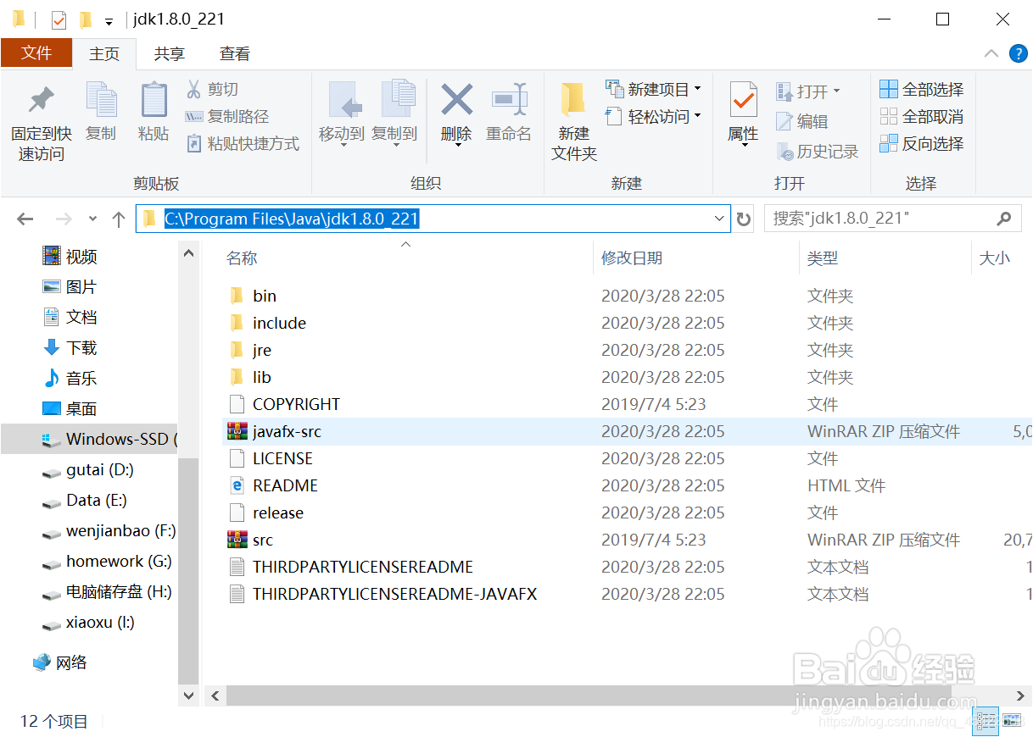This screenshot has width=1033, height=737.
Task: Click the address bar path field
Action: 433,219
